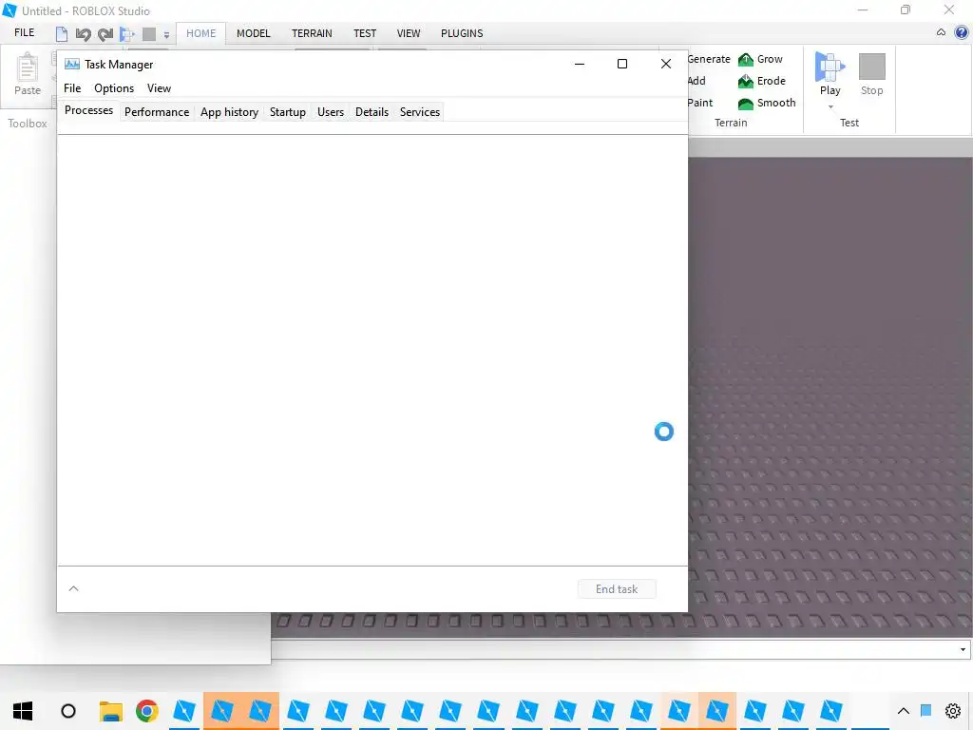Viewport: 973px width, 730px height.
Task: Click the Toolbox panel label
Action: click(x=28, y=124)
